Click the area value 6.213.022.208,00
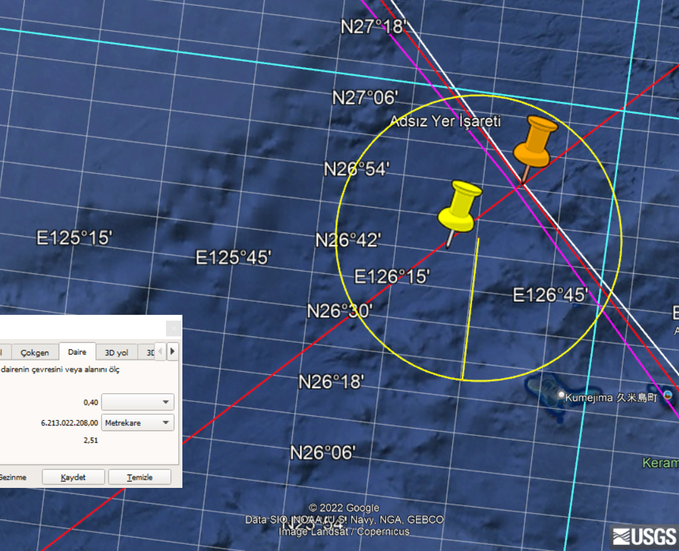 tap(69, 423)
